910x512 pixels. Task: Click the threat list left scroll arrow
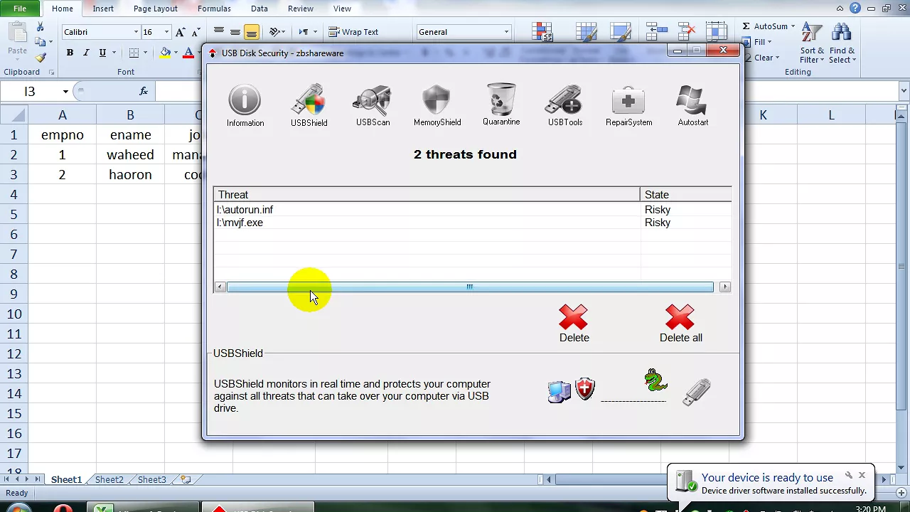coord(220,287)
